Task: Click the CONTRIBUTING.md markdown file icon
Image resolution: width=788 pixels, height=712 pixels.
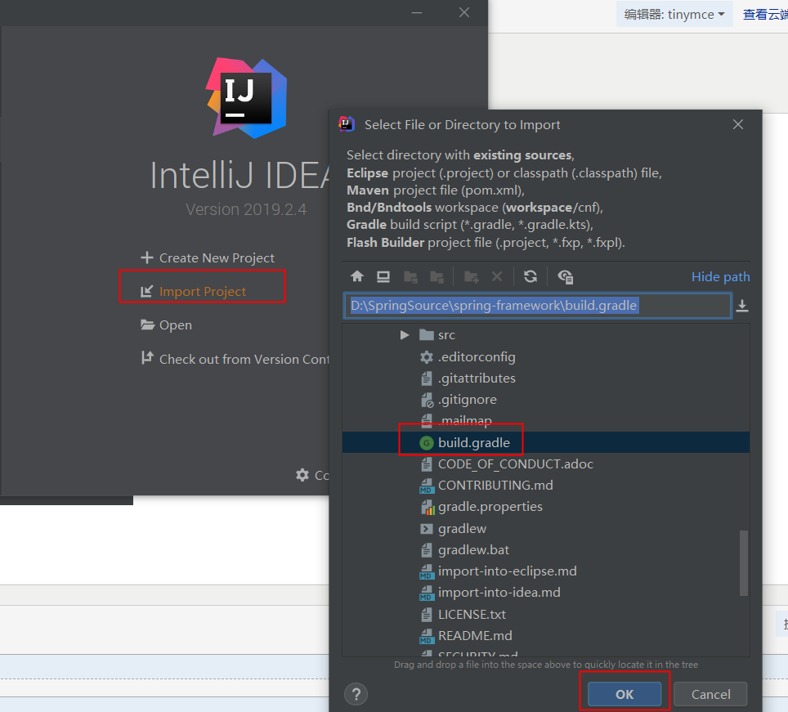Action: tap(426, 486)
